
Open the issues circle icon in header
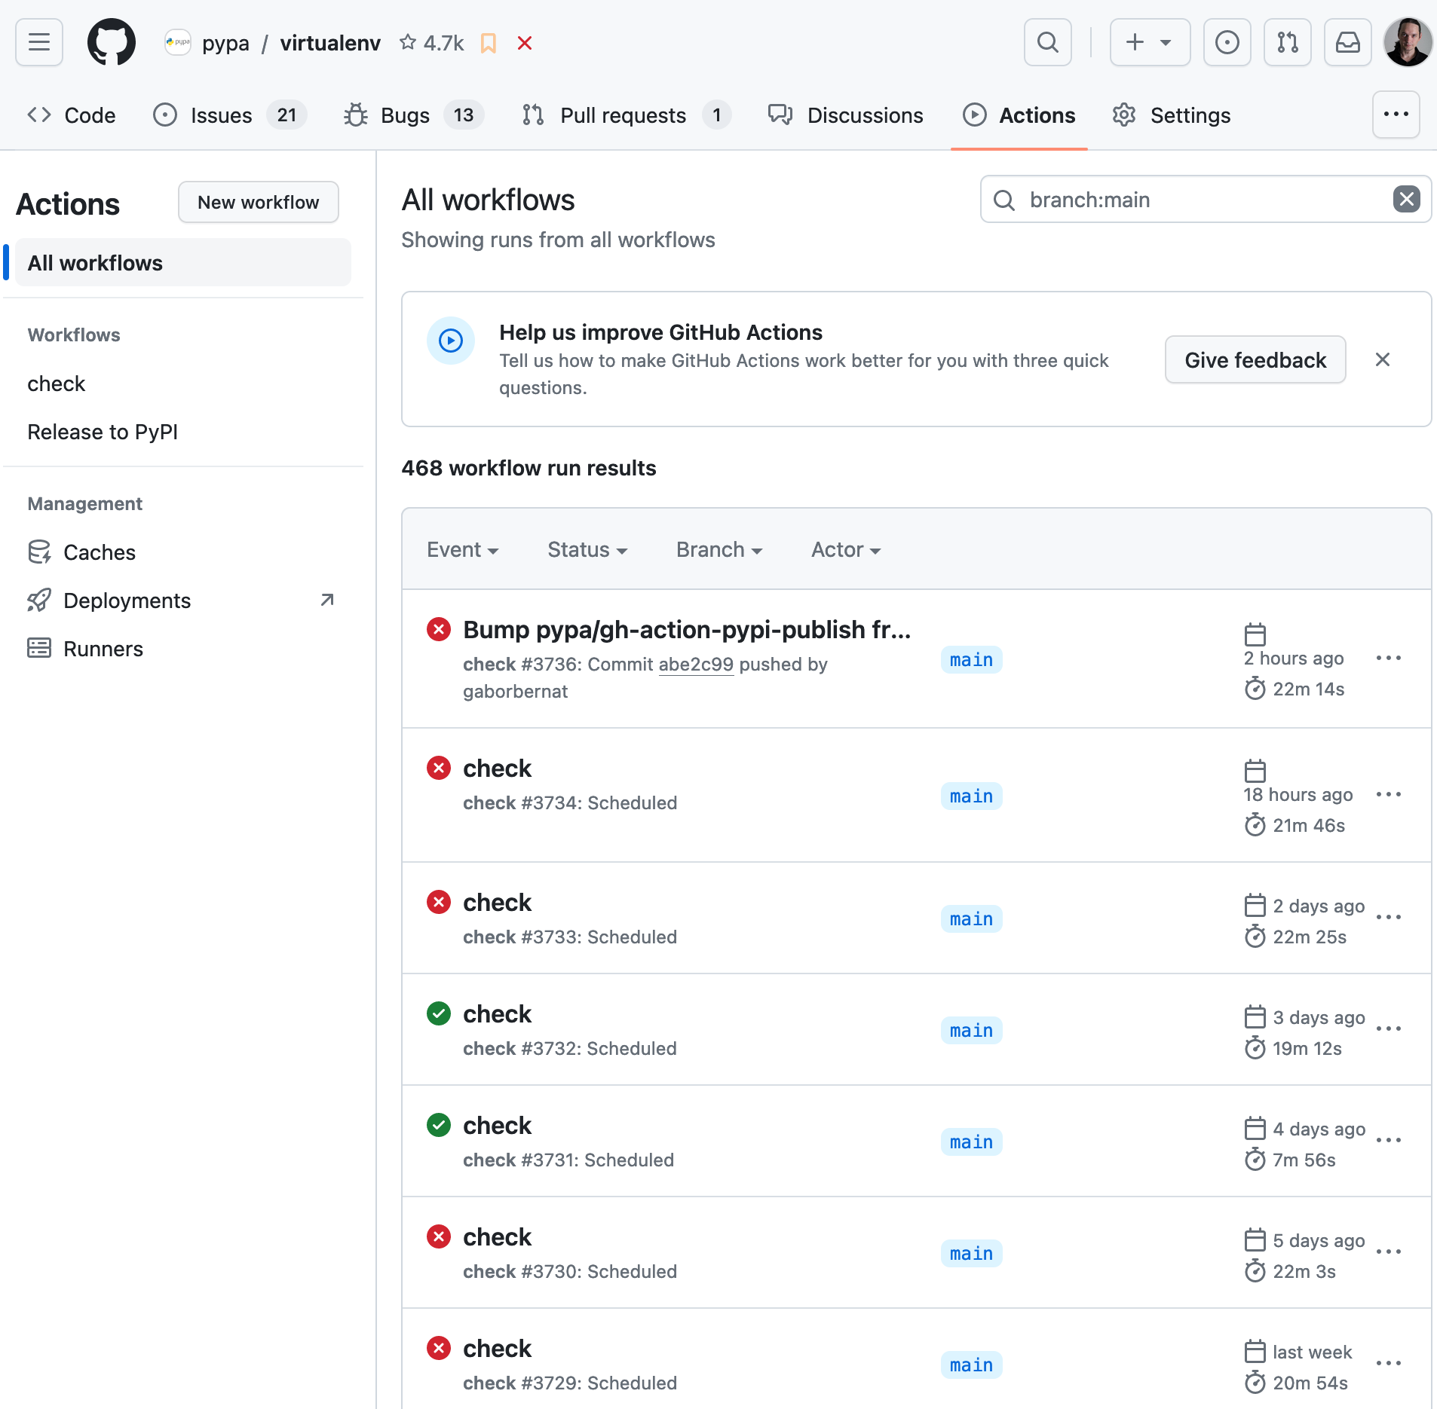click(1227, 43)
